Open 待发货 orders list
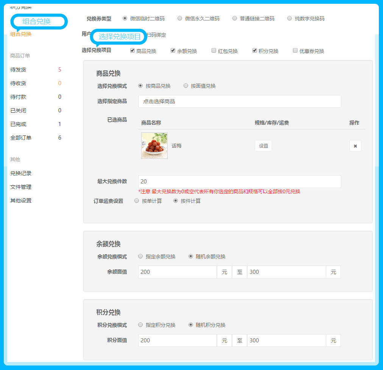 (18, 70)
